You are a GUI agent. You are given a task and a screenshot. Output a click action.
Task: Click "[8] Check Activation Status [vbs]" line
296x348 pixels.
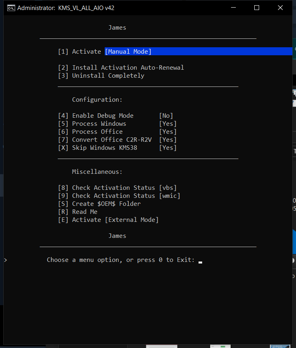tap(118, 188)
